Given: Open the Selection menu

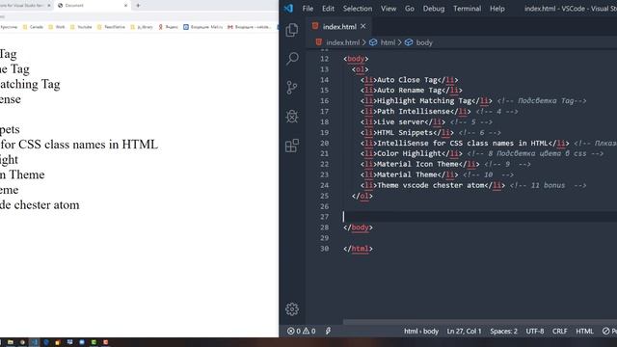Looking at the screenshot, I should point(357,9).
